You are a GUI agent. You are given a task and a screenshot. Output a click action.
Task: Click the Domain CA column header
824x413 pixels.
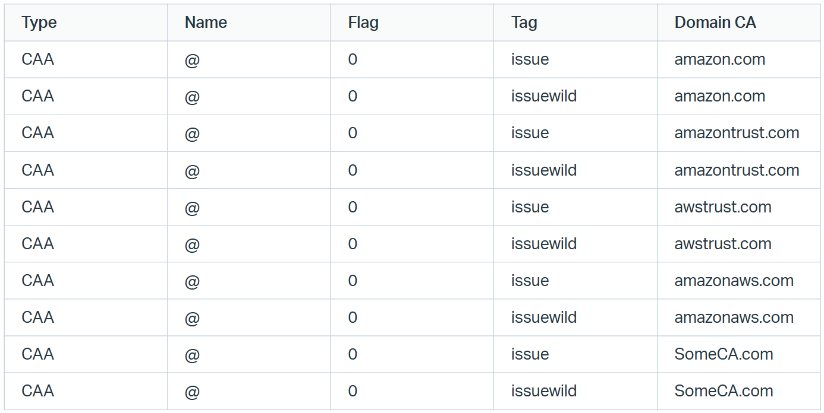[715, 23]
